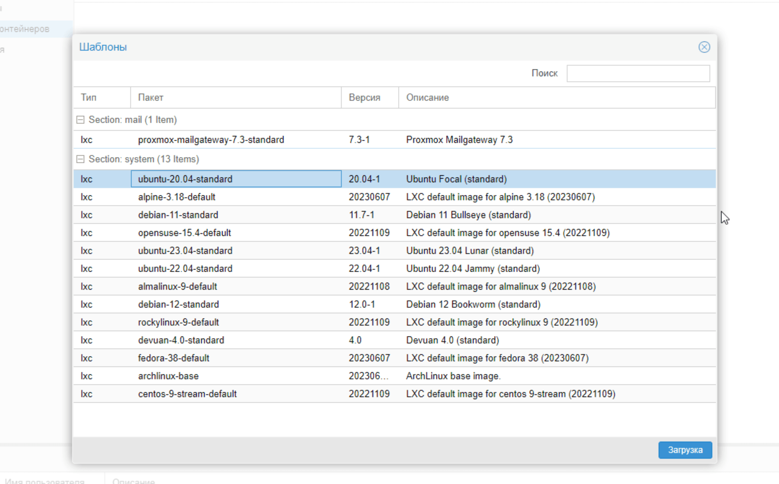The image size is (779, 484).
Task: Click truncated version 202306… cell
Action: pos(370,376)
